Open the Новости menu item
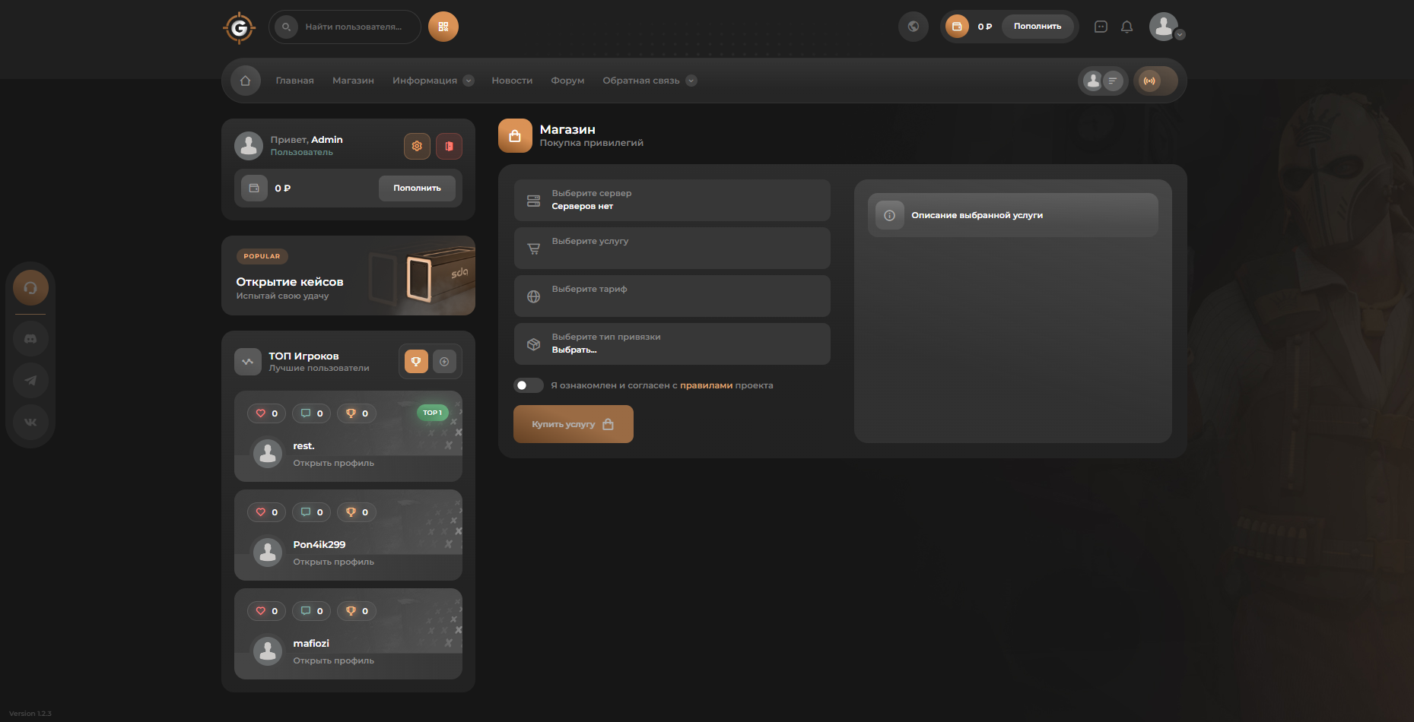This screenshot has height=722, width=1414. (x=512, y=81)
